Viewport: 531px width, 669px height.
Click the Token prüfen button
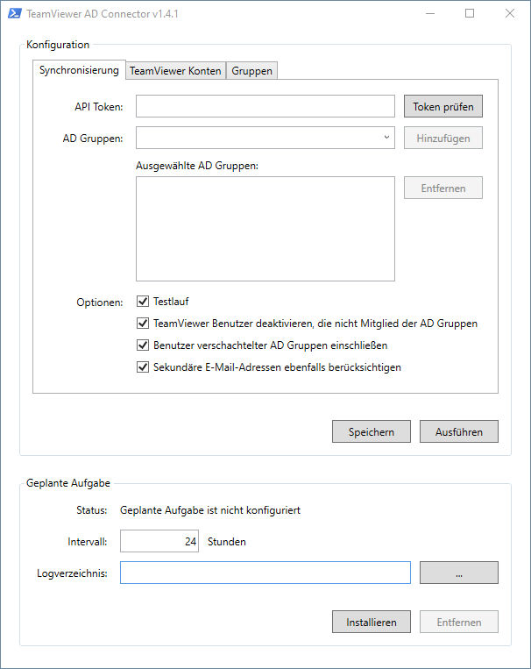[x=443, y=106]
